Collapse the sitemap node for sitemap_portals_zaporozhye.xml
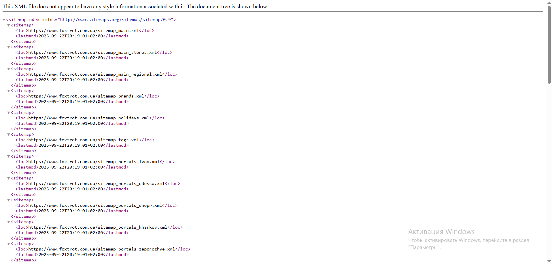552x264 pixels. pos(9,244)
